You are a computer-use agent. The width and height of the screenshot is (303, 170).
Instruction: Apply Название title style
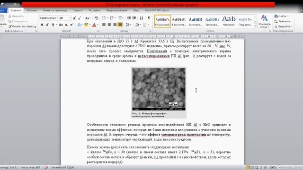(x=229, y=21)
